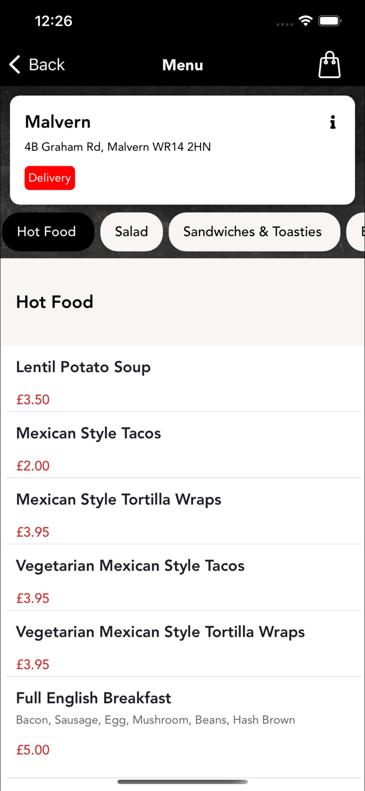365x791 pixels.
Task: Select Mexican Style Tacos item
Action: 88,433
